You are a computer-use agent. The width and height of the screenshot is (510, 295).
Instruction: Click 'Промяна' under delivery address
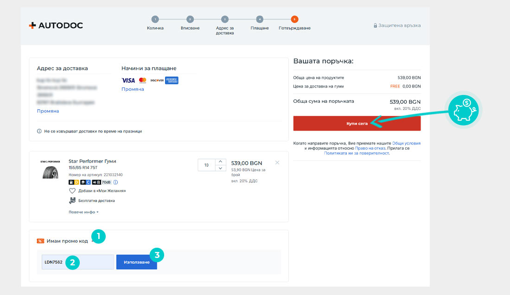48,111
